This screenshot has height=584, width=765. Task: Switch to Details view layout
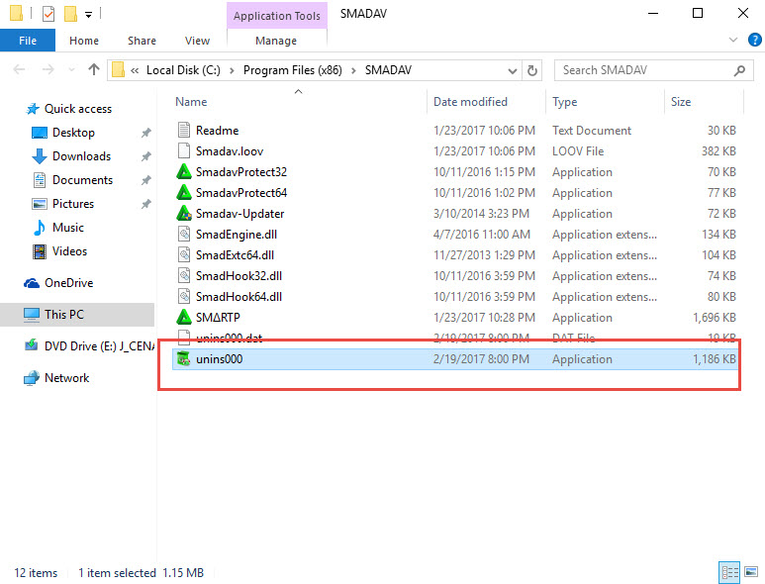(x=729, y=572)
